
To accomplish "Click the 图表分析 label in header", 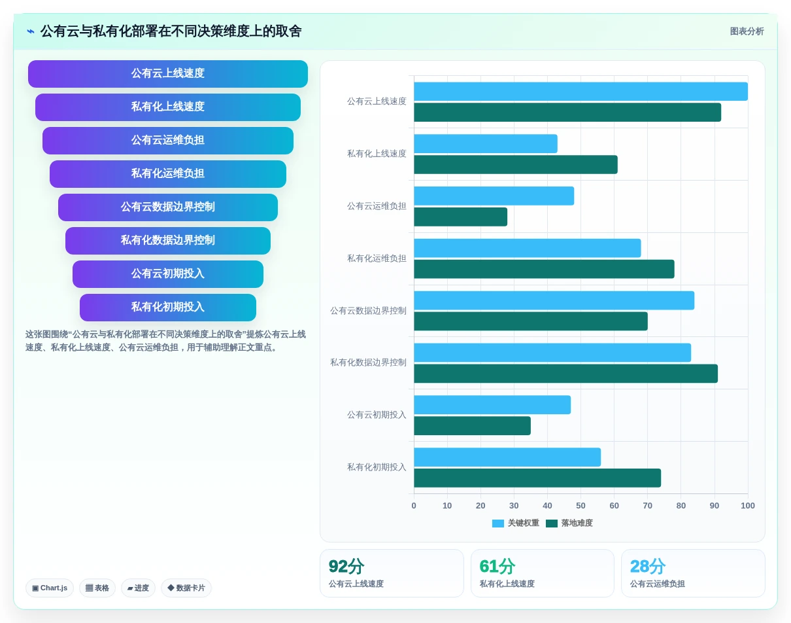I will (x=747, y=31).
